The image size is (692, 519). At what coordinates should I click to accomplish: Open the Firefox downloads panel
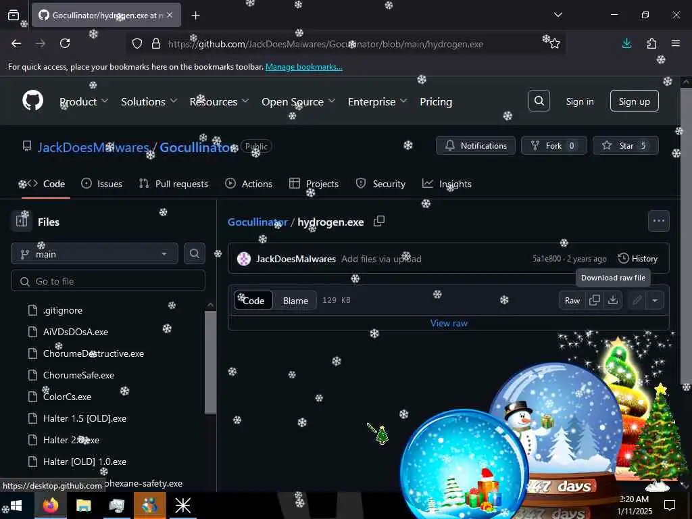tap(626, 43)
